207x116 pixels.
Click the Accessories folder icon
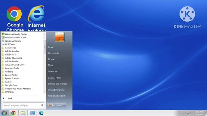tap(3, 48)
